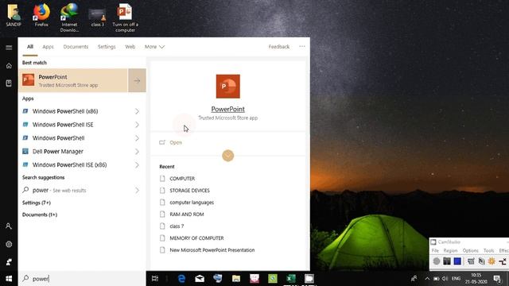Click the Home icon in search sidebar
This screenshot has width=509, height=286.
9,66
